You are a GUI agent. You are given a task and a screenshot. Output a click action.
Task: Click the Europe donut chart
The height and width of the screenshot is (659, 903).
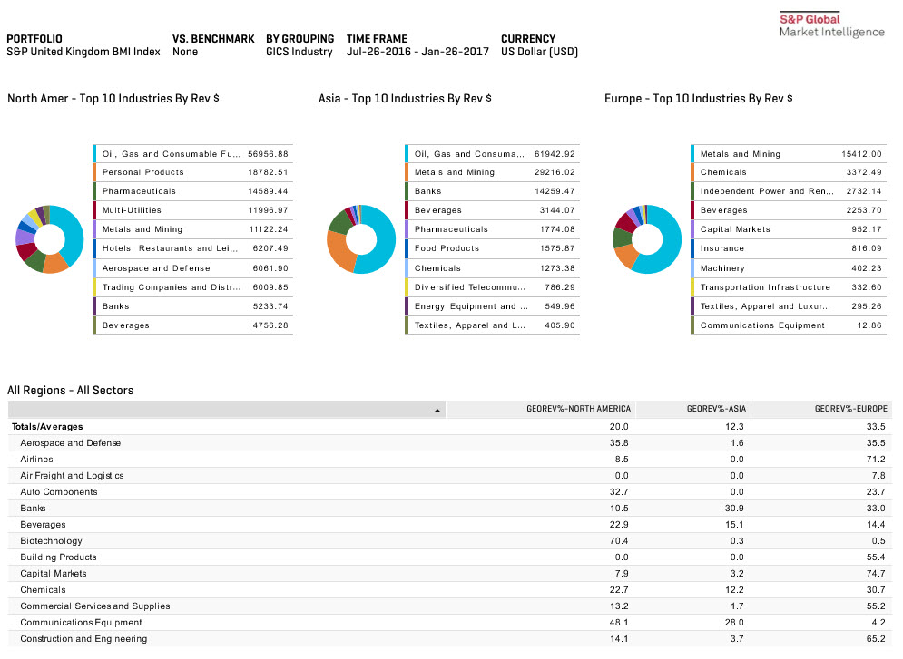click(x=647, y=239)
